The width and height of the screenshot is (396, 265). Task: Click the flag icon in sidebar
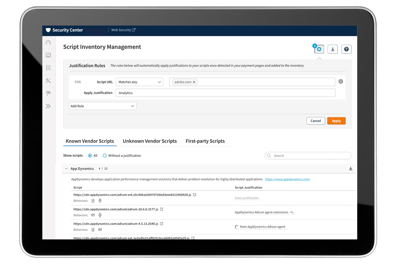48,93
